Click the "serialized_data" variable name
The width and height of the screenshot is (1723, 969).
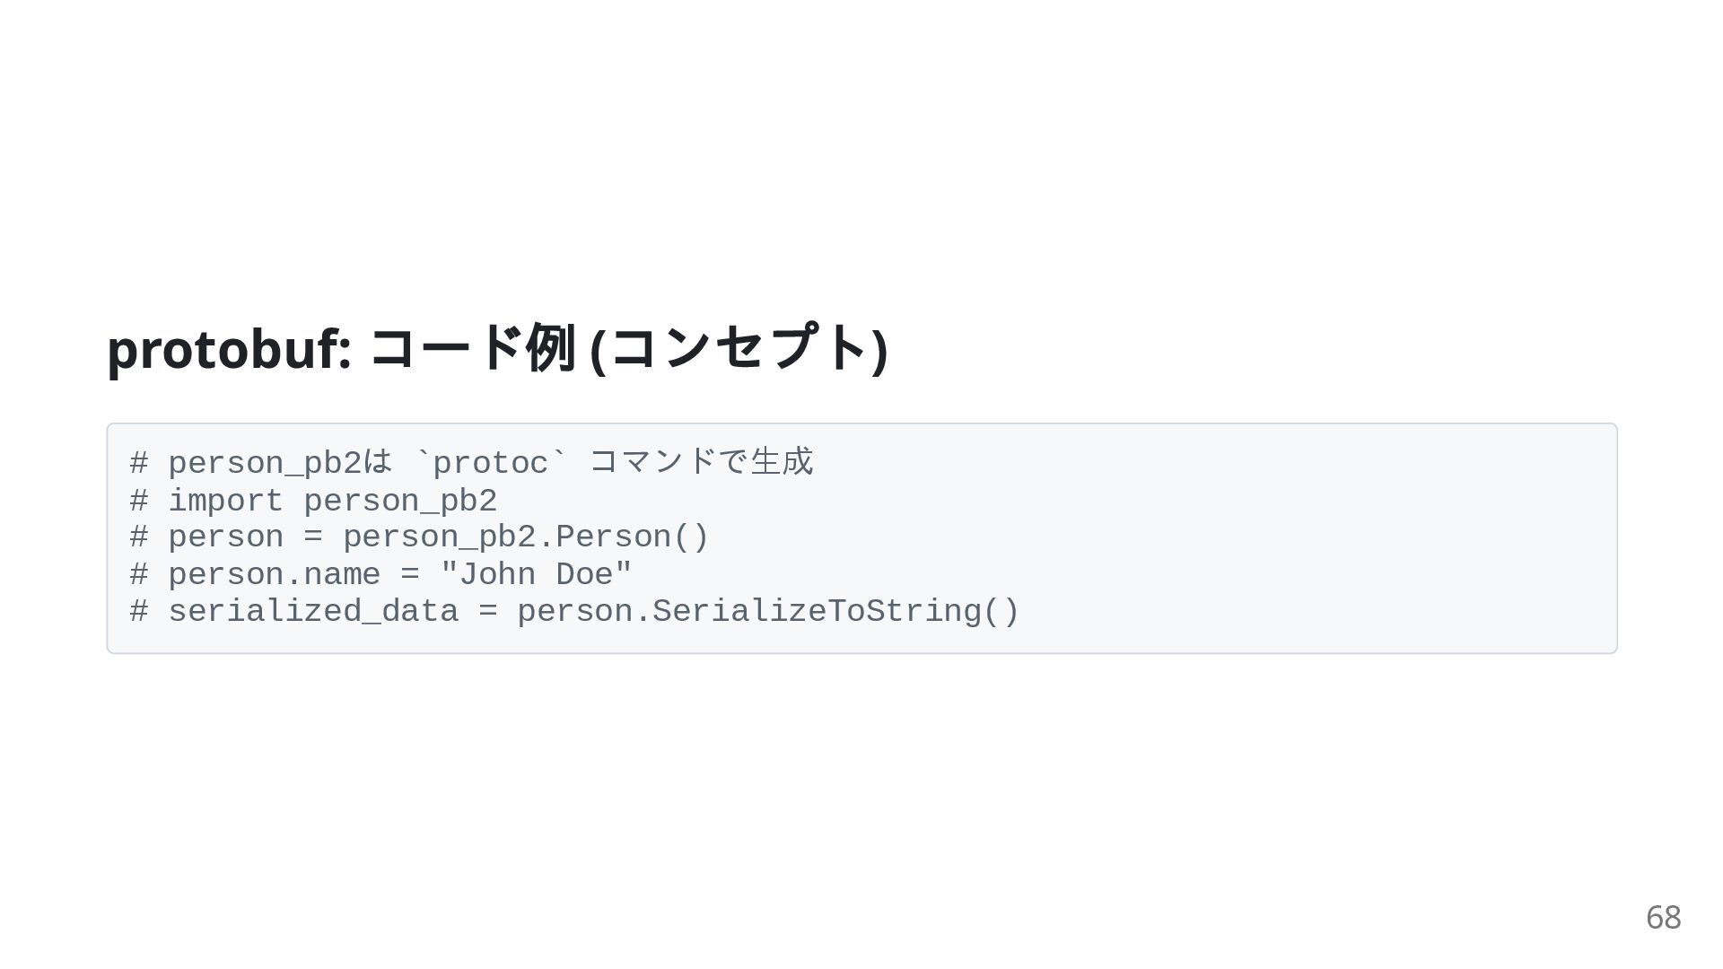[x=313, y=612]
